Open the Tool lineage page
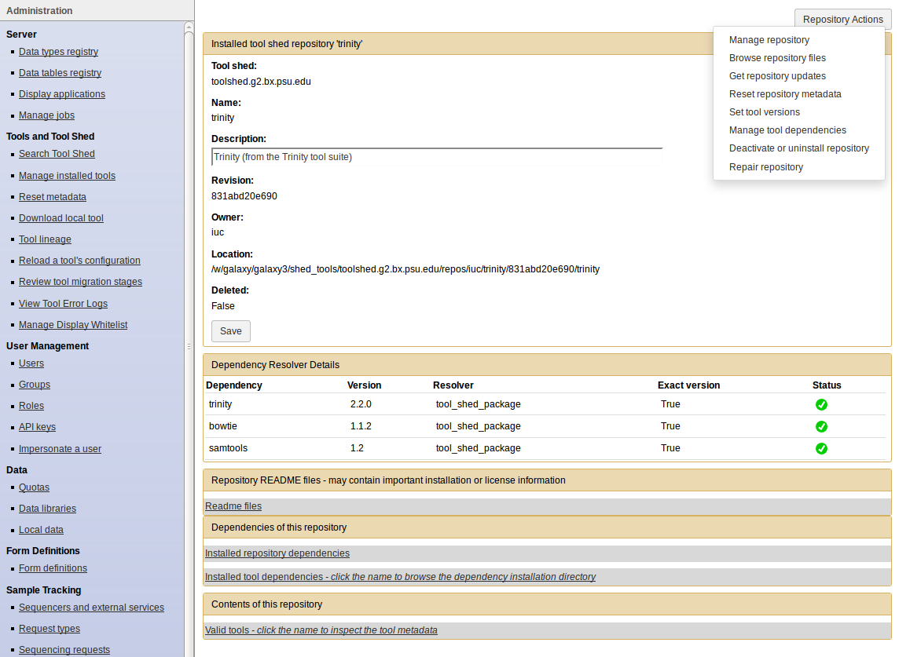Screen dimensions: 899x657 point(45,239)
